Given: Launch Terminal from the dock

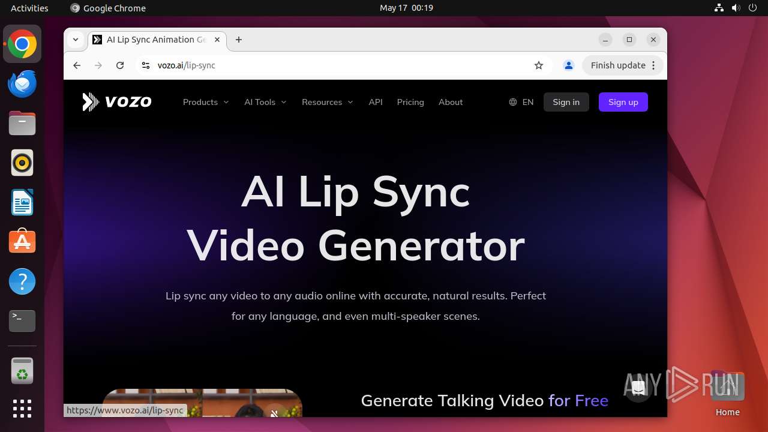Looking at the screenshot, I should point(22,321).
